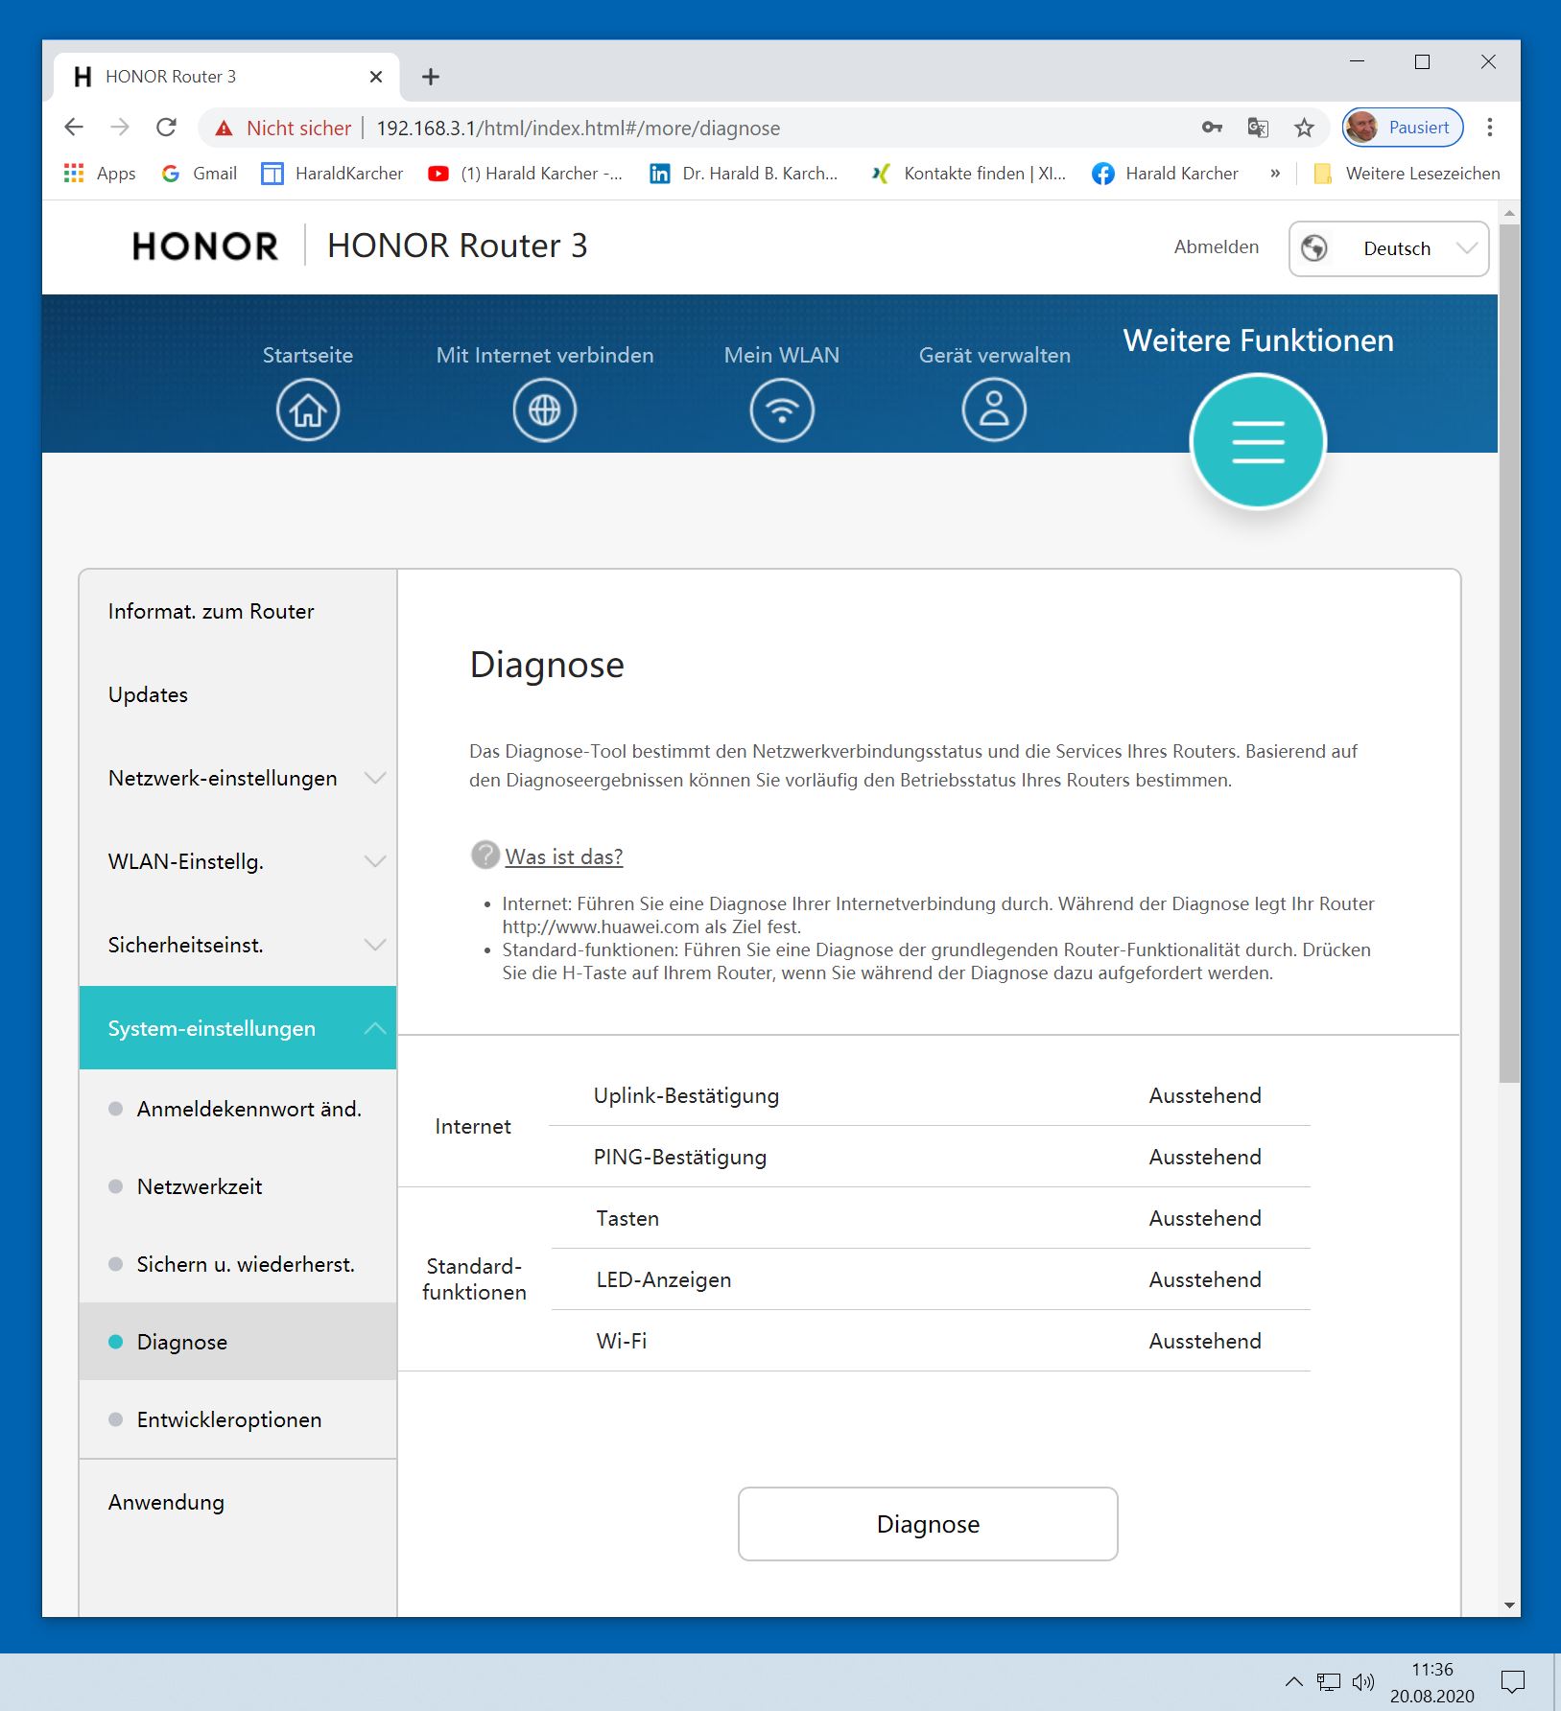Click the page vertical scrollbar thumb
Screen dimensions: 1561x1711
tap(1509, 652)
